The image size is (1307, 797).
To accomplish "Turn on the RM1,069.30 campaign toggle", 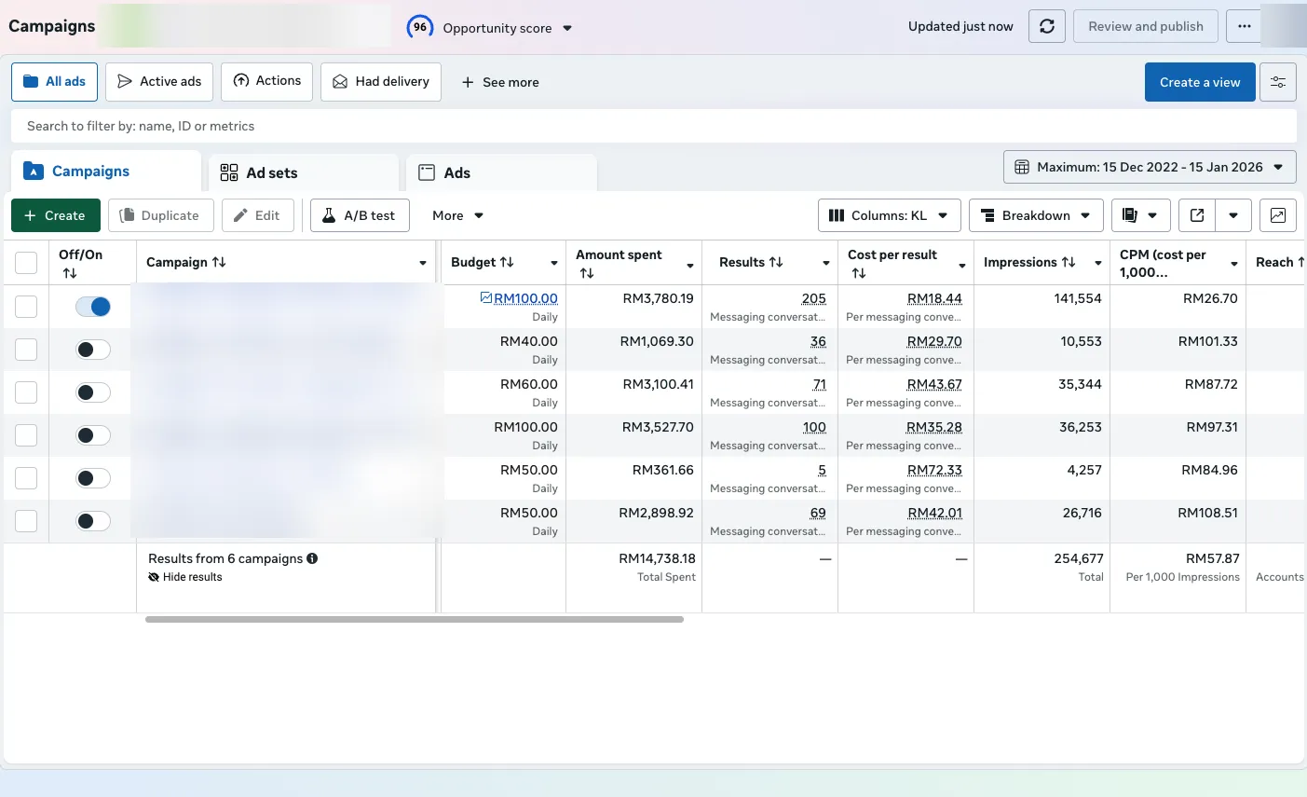I will click(93, 350).
